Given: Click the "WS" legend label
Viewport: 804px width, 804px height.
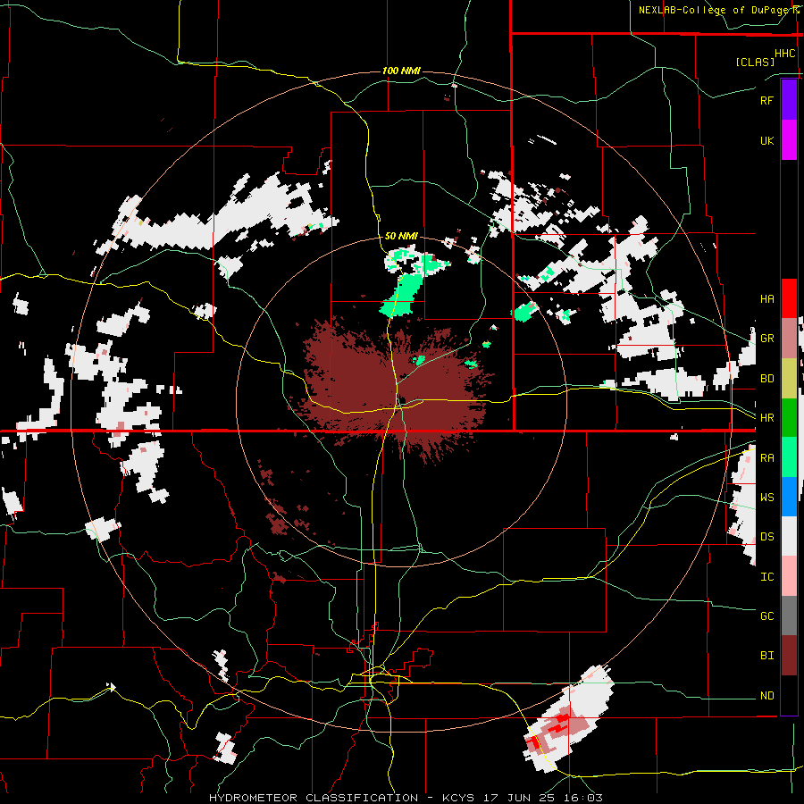Looking at the screenshot, I should [x=766, y=497].
